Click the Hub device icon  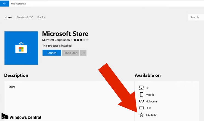pyautogui.click(x=141, y=108)
